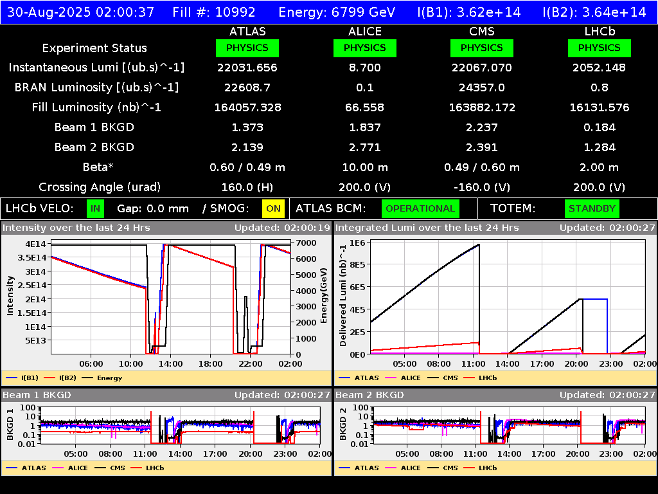This screenshot has width=658, height=494.
Task: Click ATLAS Beam 1 BKGD value 1.373
Action: tap(247, 127)
